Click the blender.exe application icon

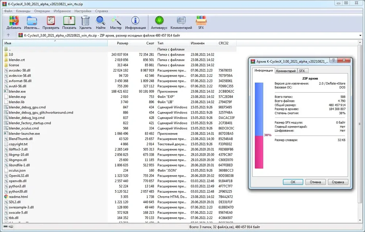(6, 91)
